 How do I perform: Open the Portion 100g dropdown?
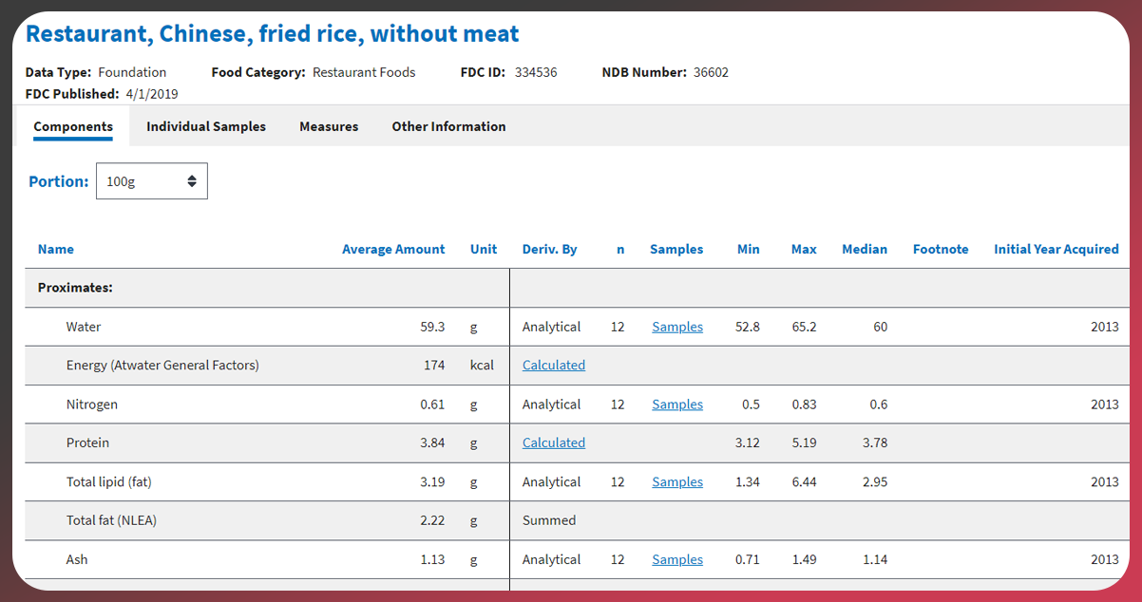pos(152,181)
